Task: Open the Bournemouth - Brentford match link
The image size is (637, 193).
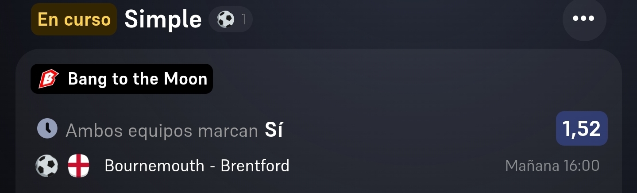Action: pyautogui.click(x=197, y=166)
